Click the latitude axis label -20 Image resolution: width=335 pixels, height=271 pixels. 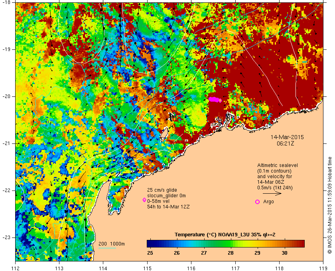[6, 96]
